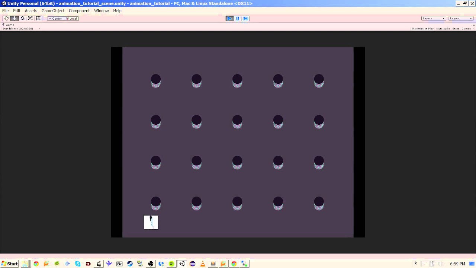This screenshot has height=268, width=476.
Task: Open the Edit menu
Action: [17, 11]
